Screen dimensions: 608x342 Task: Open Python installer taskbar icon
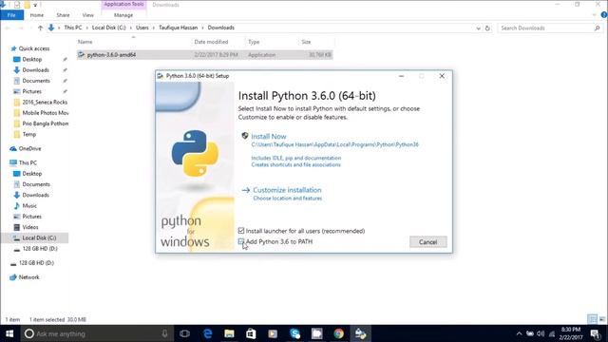[361, 333]
